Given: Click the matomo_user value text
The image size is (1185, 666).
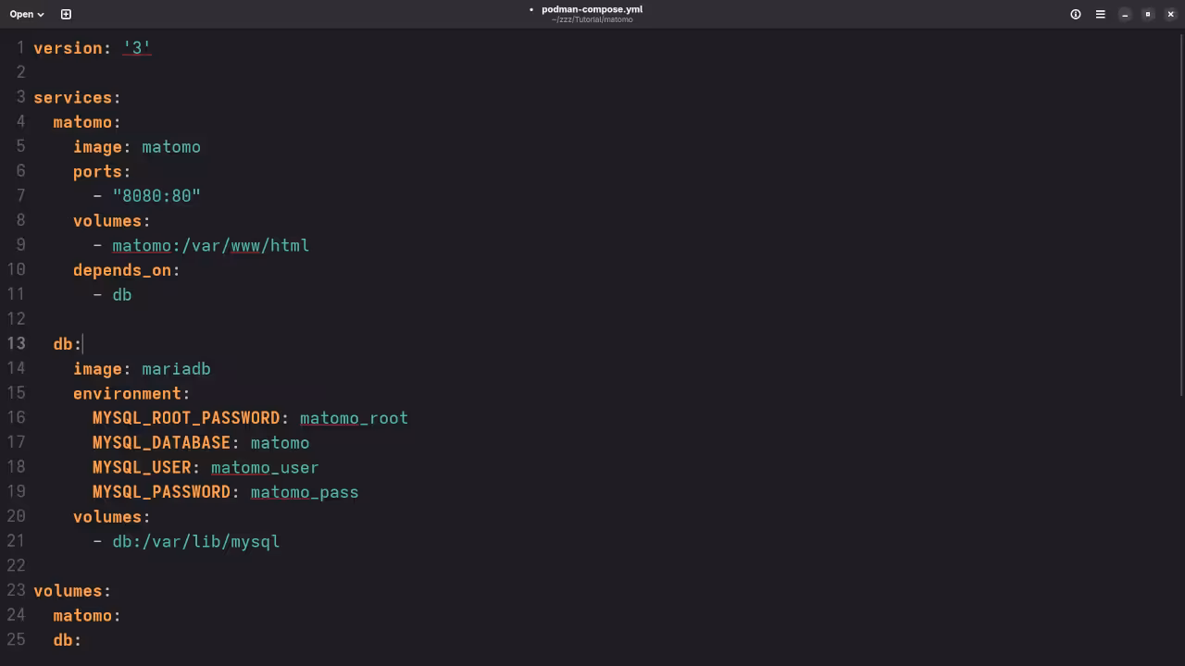Looking at the screenshot, I should pos(265,467).
